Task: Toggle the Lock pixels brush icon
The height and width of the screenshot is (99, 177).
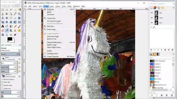Action: tap(154, 27)
